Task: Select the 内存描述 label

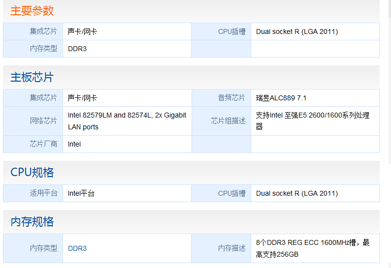Action: tap(231, 248)
